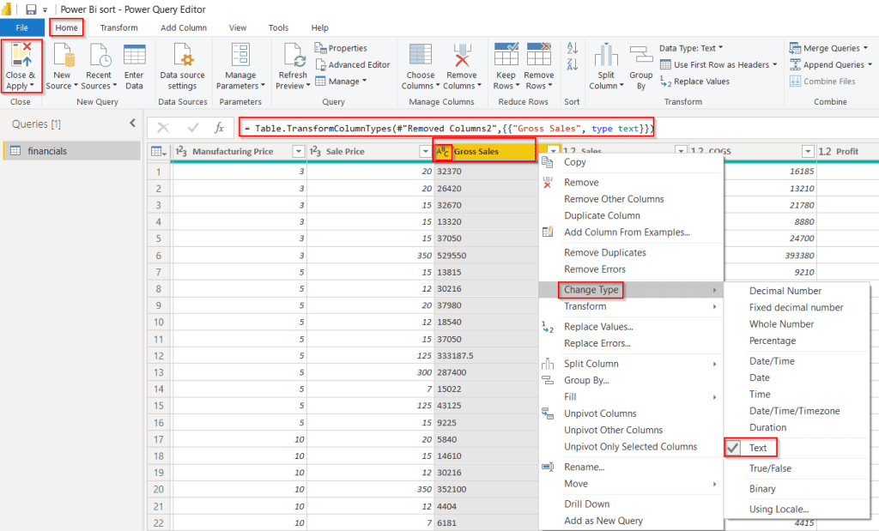
Task: Open Sale Price filter dropdown
Action: (425, 151)
